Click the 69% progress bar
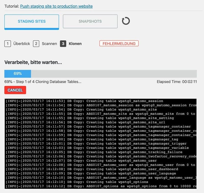Screen dimensions: 204x193 tap(102, 74)
